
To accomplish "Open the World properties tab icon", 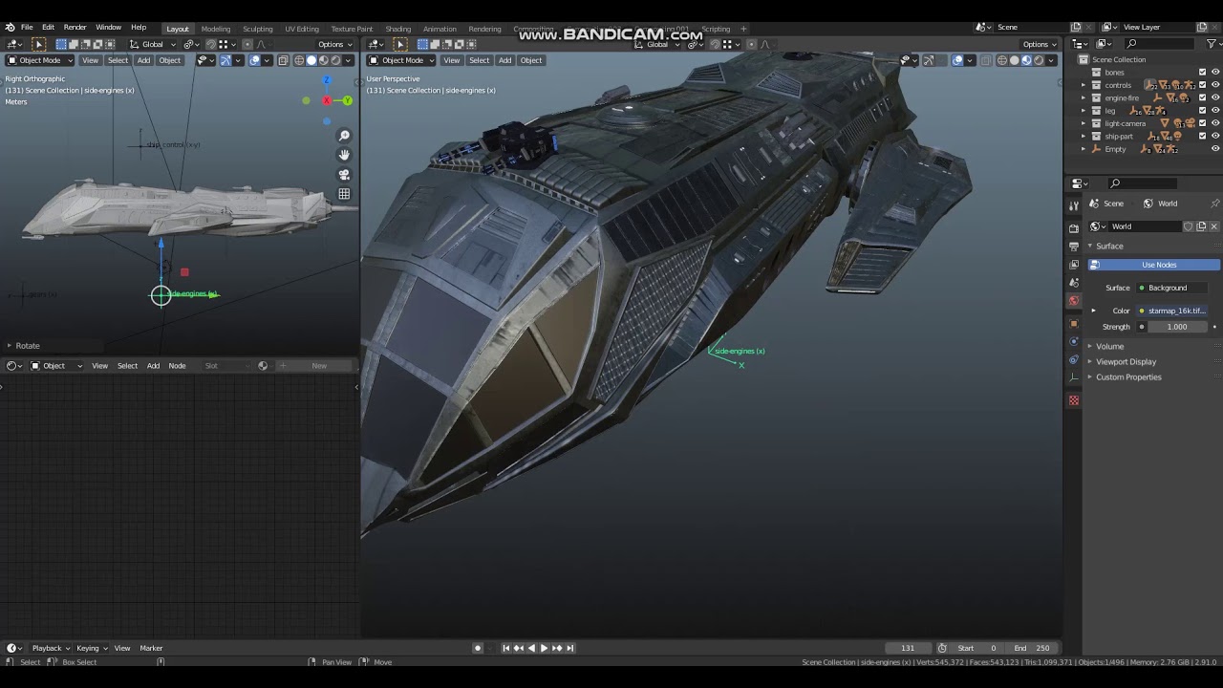I will coord(1074,301).
